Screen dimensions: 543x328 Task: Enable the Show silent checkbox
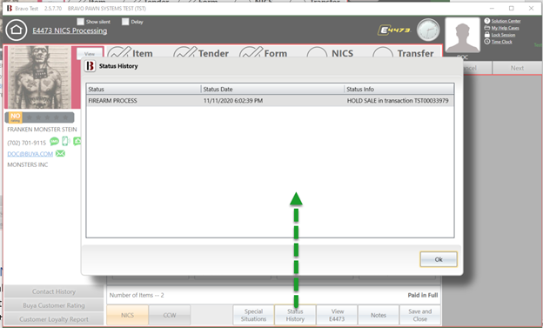click(x=80, y=22)
